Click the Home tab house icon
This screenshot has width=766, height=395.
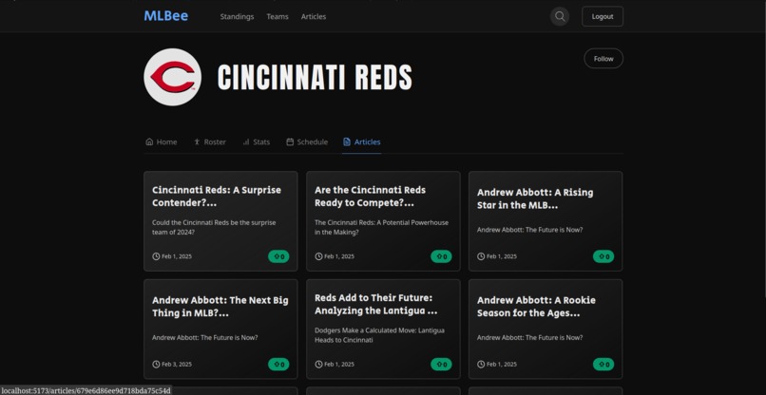[x=149, y=142]
